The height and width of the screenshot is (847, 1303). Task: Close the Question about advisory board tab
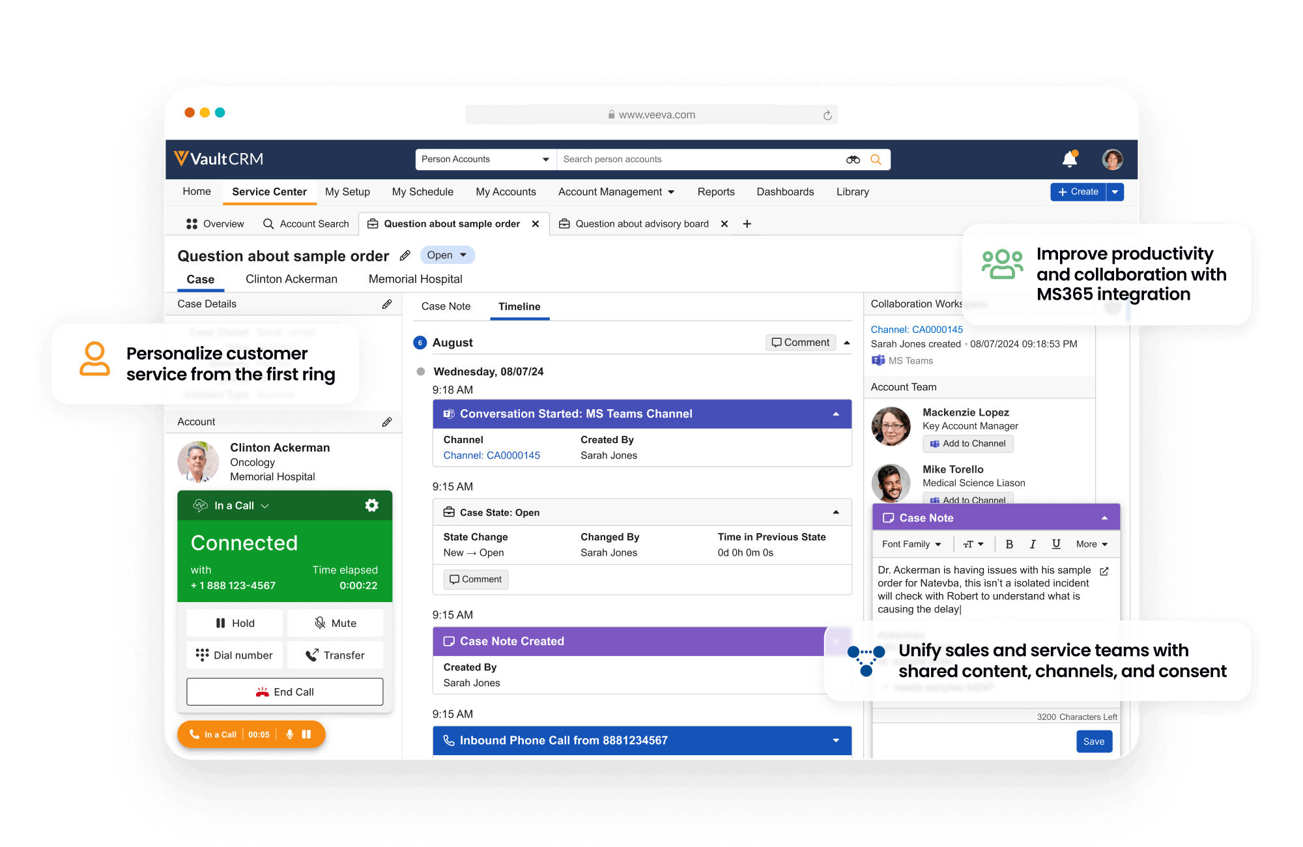click(x=724, y=224)
